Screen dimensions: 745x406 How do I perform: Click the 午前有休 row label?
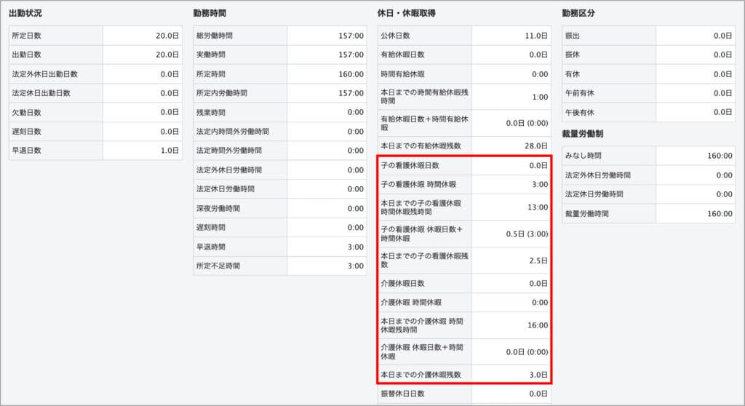[x=580, y=93]
